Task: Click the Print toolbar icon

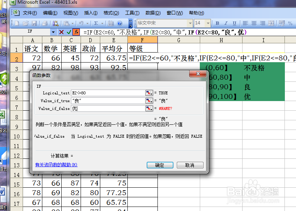Action: click(x=45, y=23)
